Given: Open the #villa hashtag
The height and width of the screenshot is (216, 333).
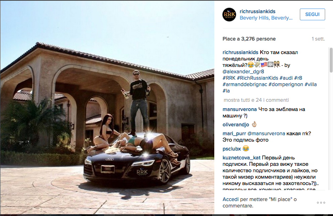Looking at the screenshot, I should coord(311,84).
